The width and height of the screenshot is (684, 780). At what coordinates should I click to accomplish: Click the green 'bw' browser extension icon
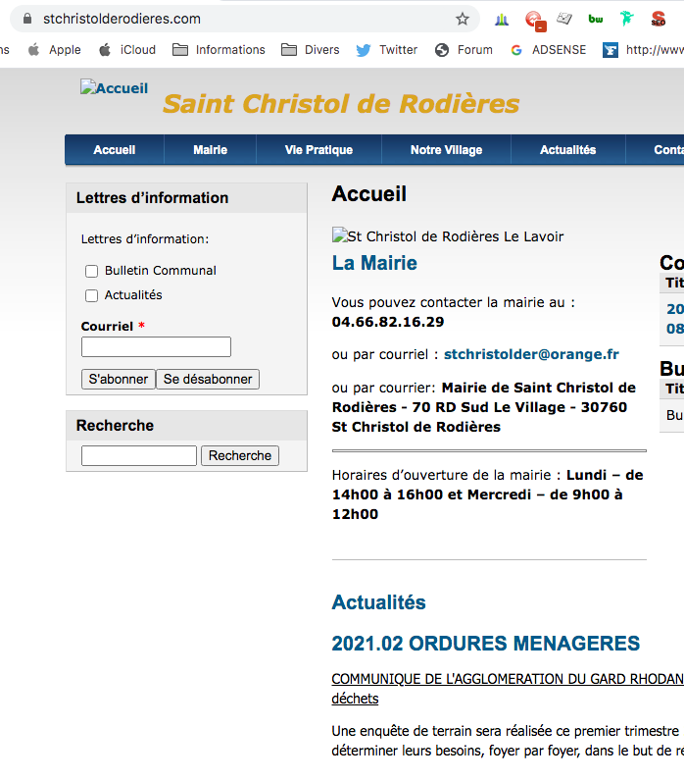(x=595, y=19)
